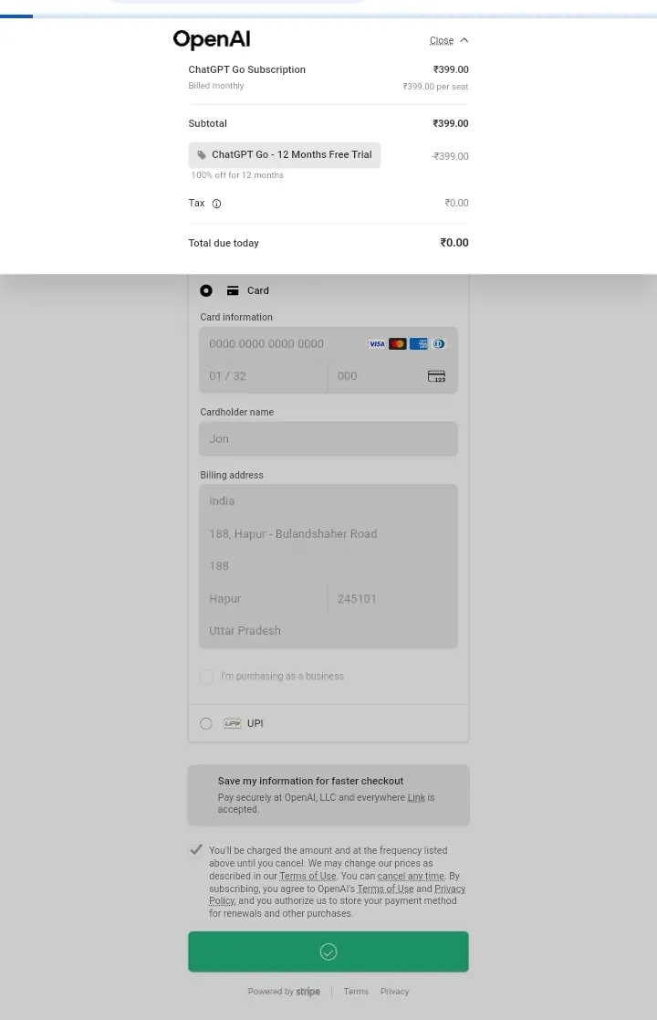
Task: Click the promo tag icon
Action: (x=202, y=155)
